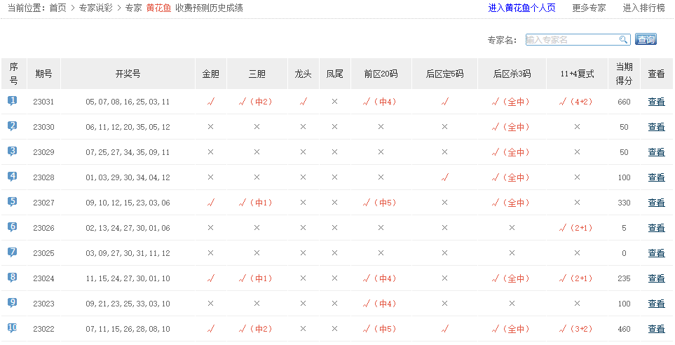Click the number 5 rank badge icon
The height and width of the screenshot is (345, 675).
click(x=13, y=202)
